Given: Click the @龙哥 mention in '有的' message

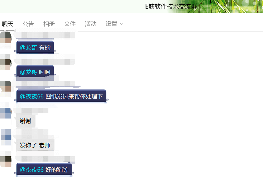Looking at the screenshot, I should [28, 48].
